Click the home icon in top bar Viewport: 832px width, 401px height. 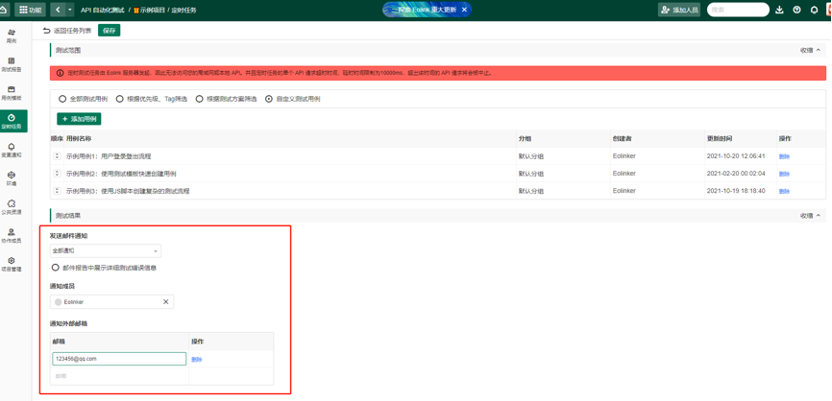coord(4,10)
